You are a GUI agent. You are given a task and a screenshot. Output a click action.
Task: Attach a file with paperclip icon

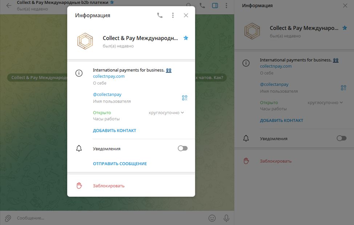(x=8, y=218)
